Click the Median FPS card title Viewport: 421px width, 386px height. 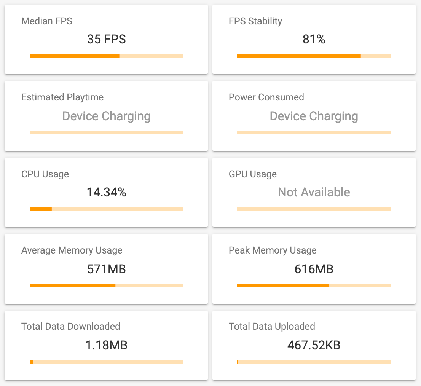[47, 21]
